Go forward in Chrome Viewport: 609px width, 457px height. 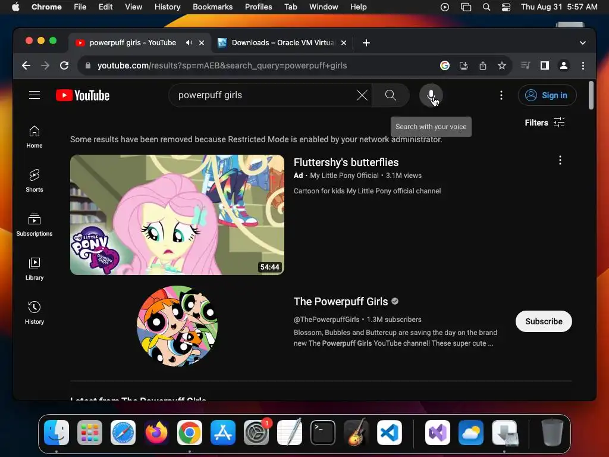tap(45, 65)
